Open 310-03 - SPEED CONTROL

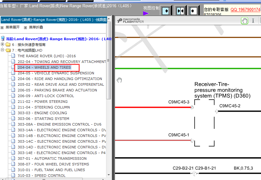pos(42,176)
